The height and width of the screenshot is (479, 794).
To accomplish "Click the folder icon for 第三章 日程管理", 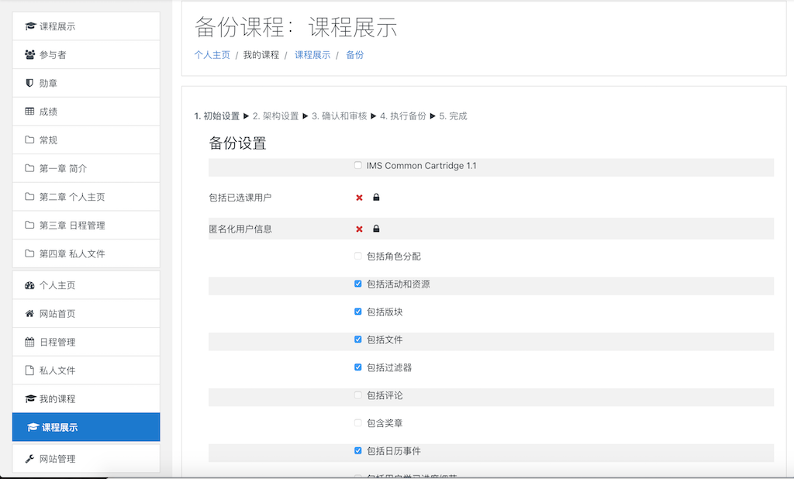I will pyautogui.click(x=30, y=225).
